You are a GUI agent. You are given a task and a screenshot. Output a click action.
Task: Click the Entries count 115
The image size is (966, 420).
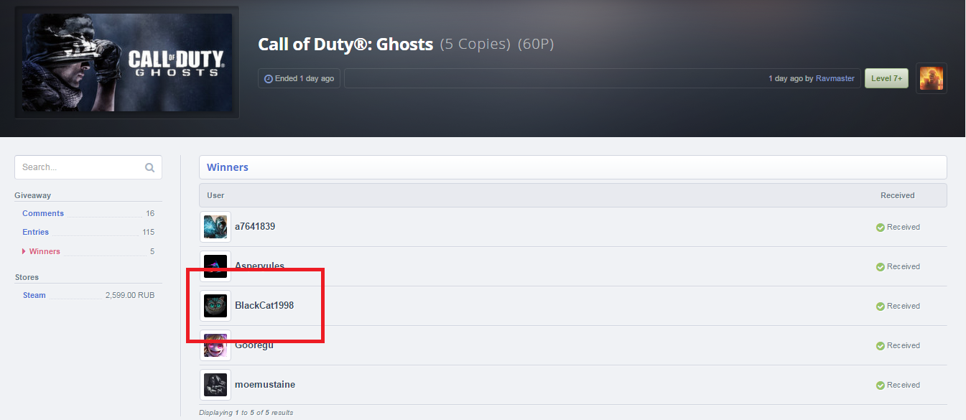click(x=148, y=232)
